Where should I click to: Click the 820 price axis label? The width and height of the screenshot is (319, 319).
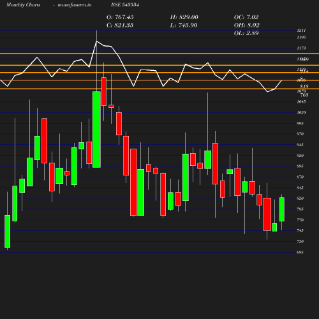(x=300, y=198)
